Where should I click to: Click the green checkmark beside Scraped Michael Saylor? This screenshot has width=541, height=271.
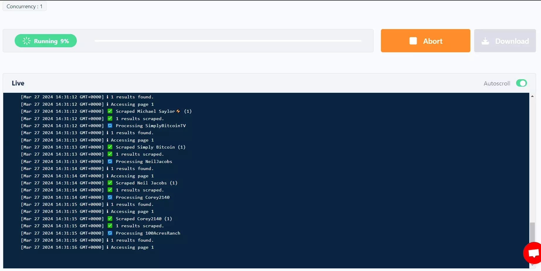(110, 111)
